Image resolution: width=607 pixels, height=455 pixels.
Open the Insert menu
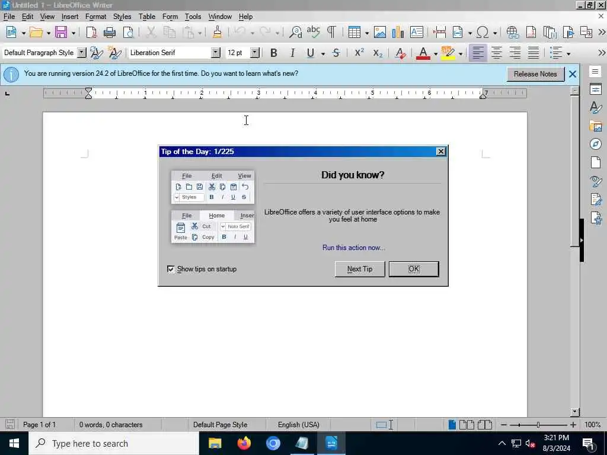coord(70,17)
